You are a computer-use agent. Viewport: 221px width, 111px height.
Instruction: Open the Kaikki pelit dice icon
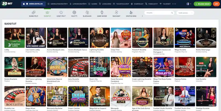(x=33, y=12)
